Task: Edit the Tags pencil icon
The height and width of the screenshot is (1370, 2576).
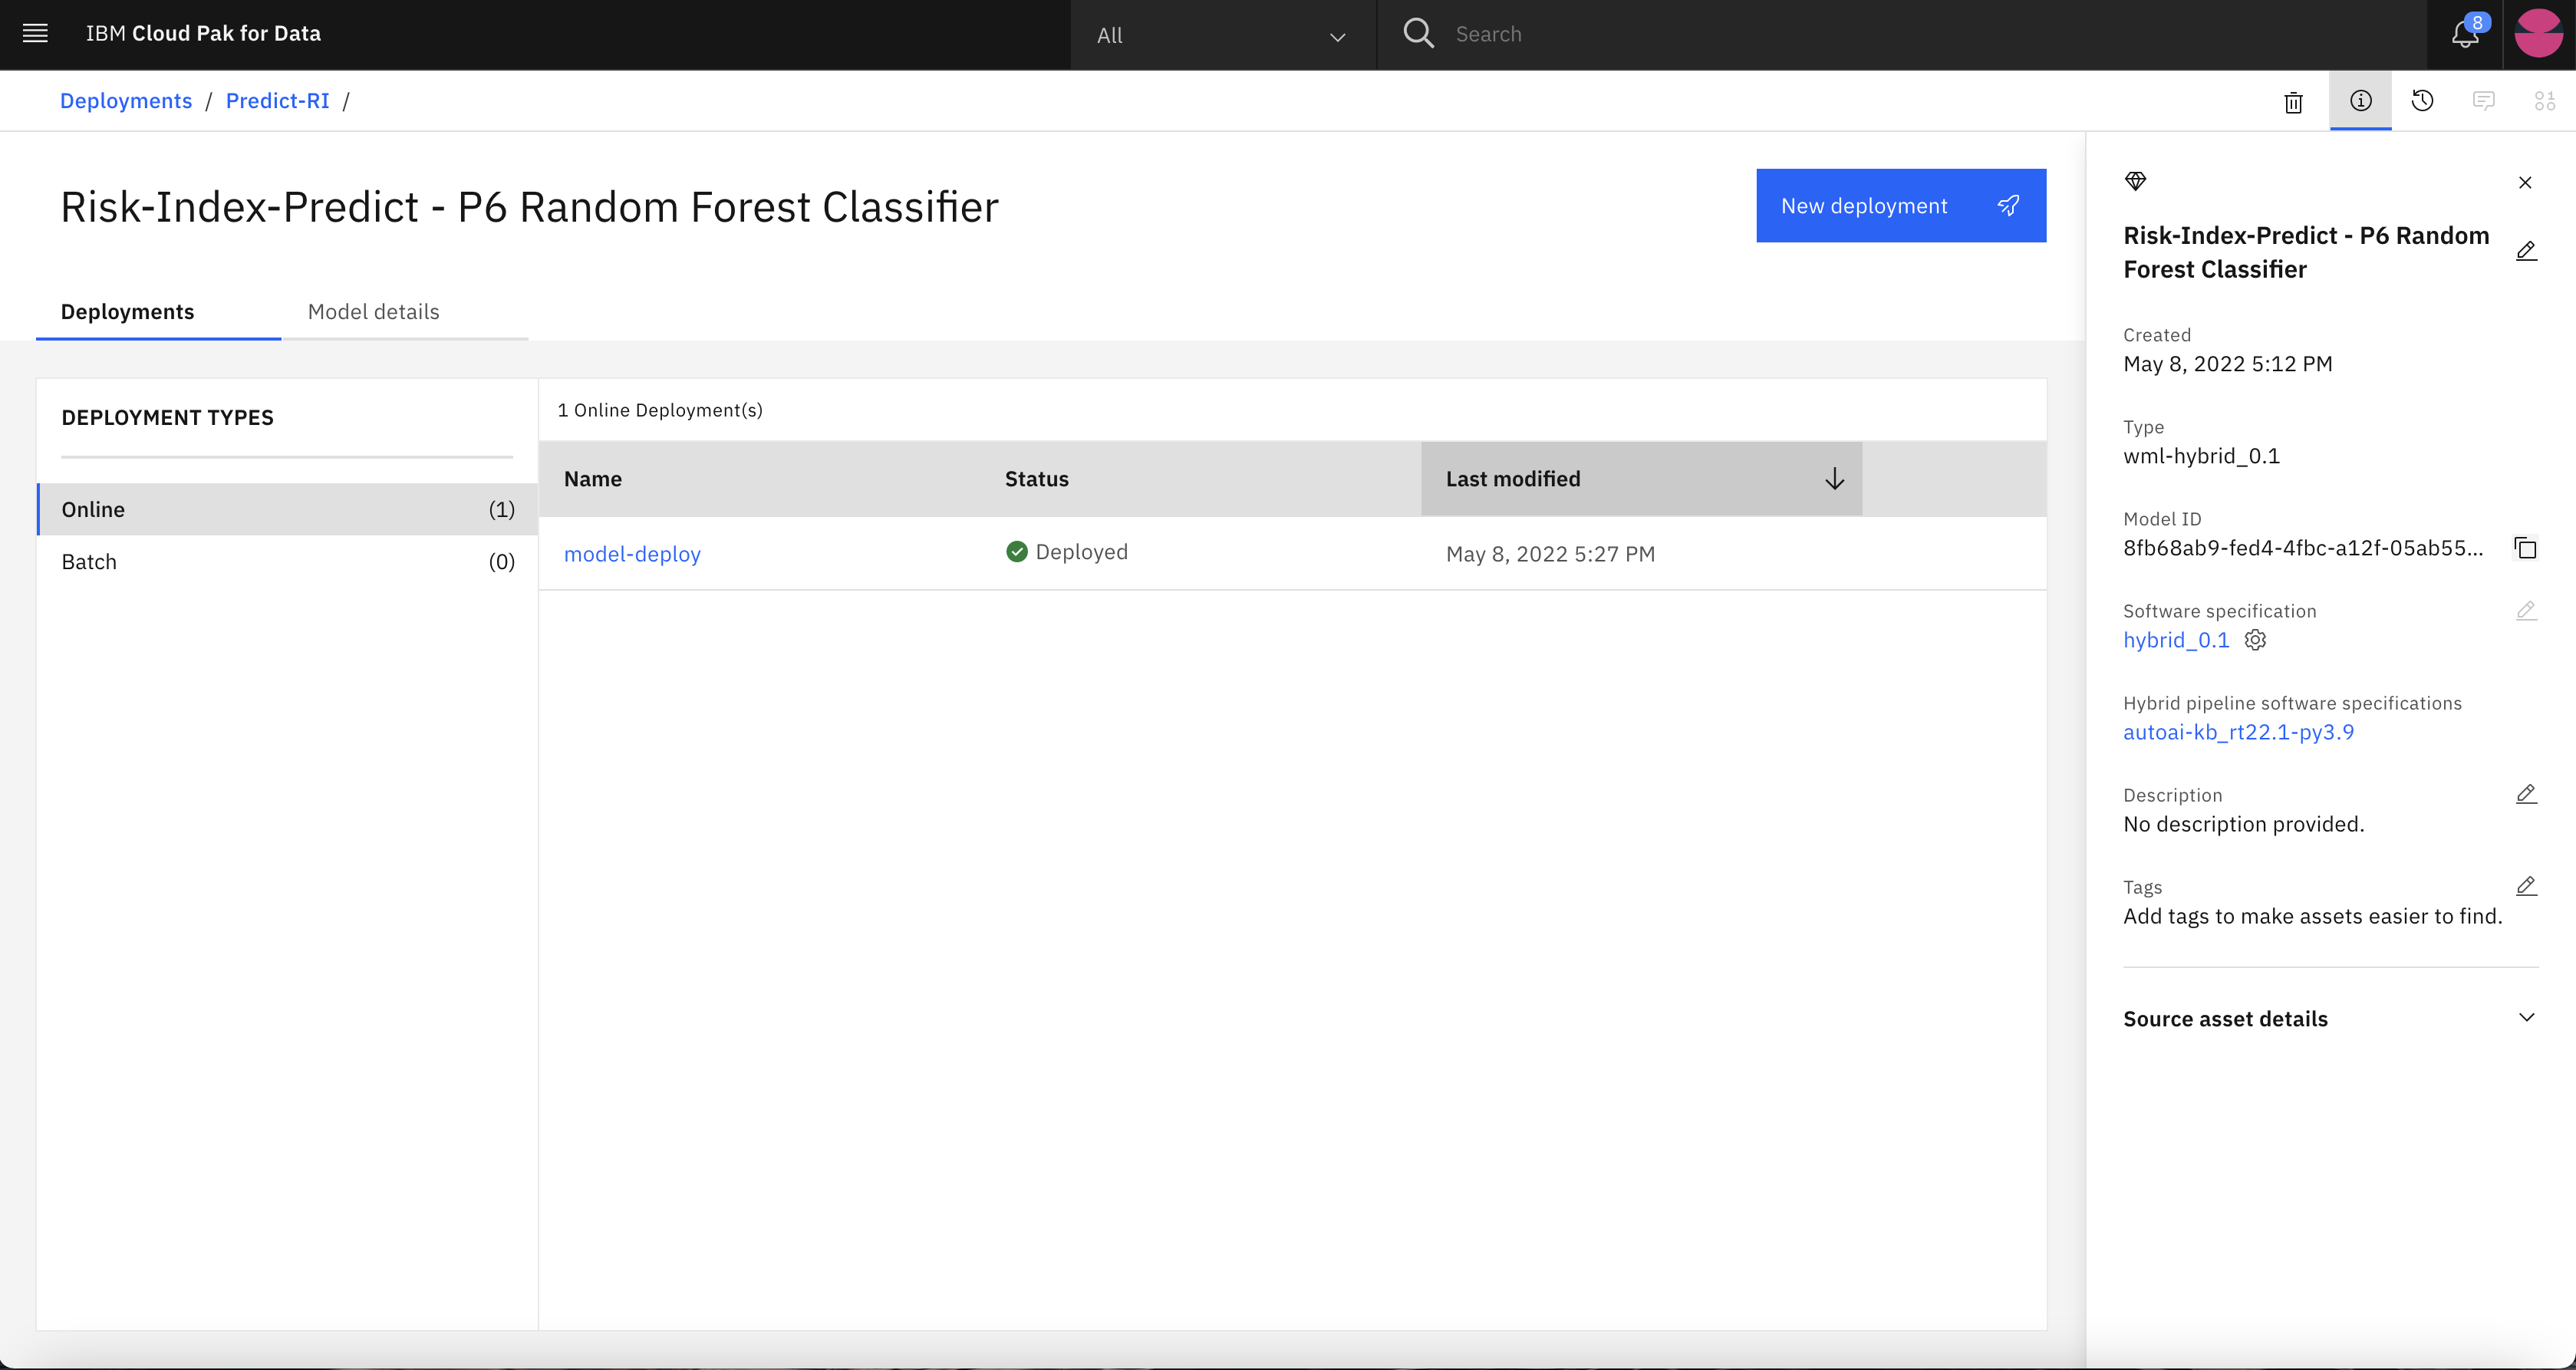Action: coord(2526,886)
